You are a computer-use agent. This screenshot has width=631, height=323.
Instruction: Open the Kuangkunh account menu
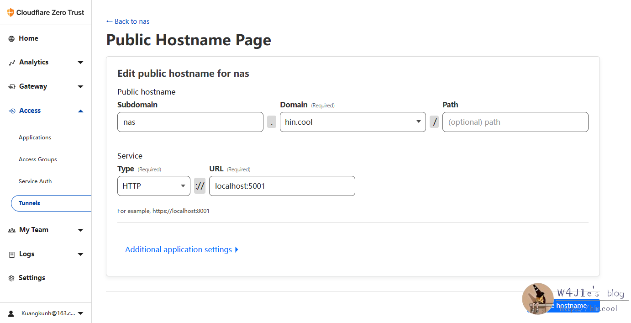[50, 313]
